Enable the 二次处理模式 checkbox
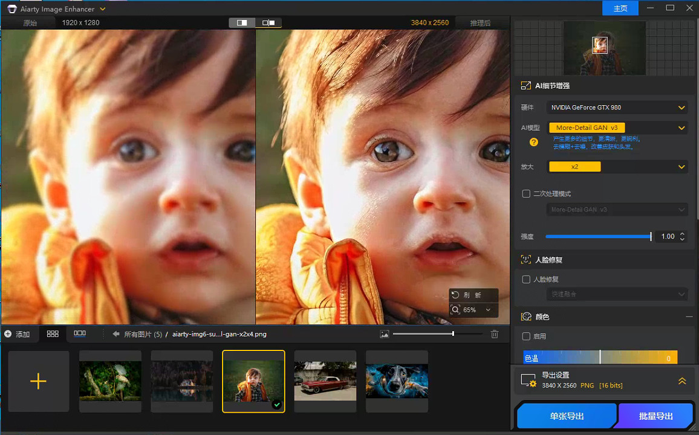 525,193
